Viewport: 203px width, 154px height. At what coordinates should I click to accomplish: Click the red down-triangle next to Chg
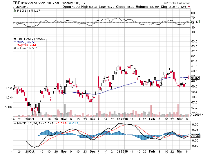pyautogui.click(x=189, y=7)
